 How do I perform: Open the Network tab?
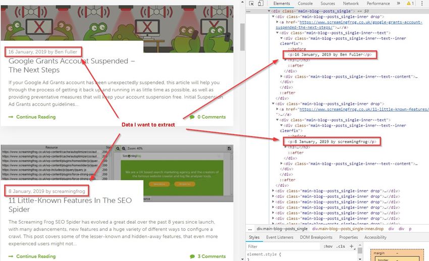pos(351,4)
